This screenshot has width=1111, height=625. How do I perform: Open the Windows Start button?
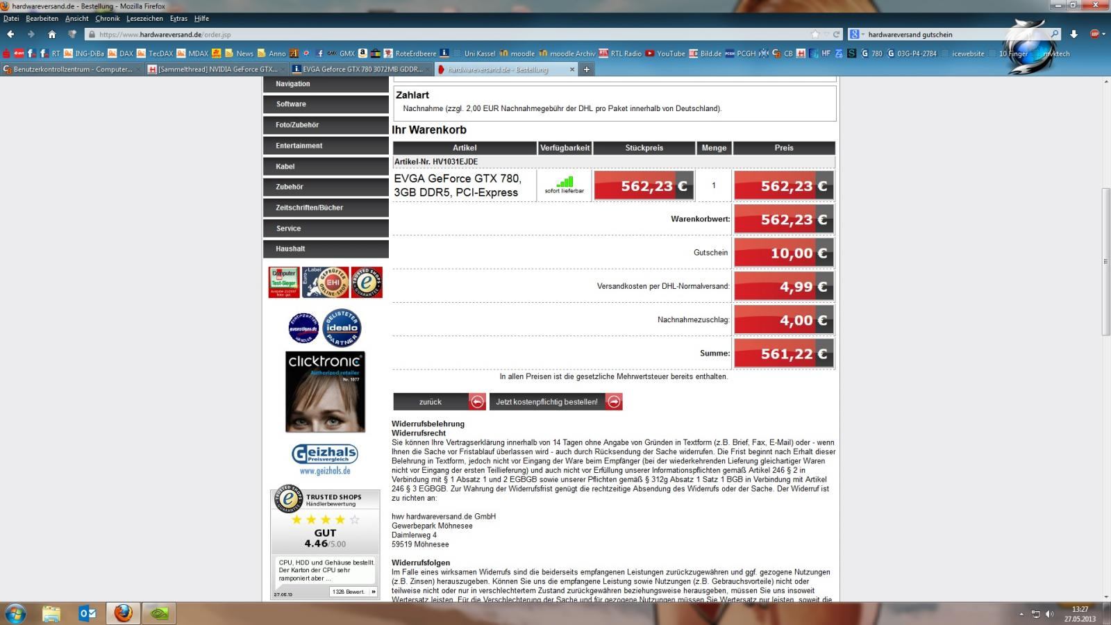(x=15, y=614)
